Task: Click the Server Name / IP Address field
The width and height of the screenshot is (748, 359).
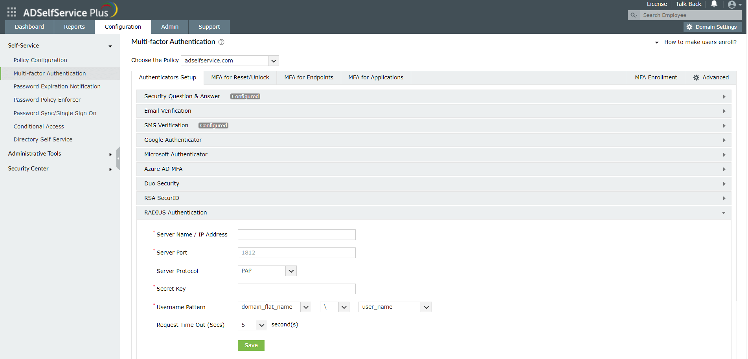Action: tap(297, 235)
